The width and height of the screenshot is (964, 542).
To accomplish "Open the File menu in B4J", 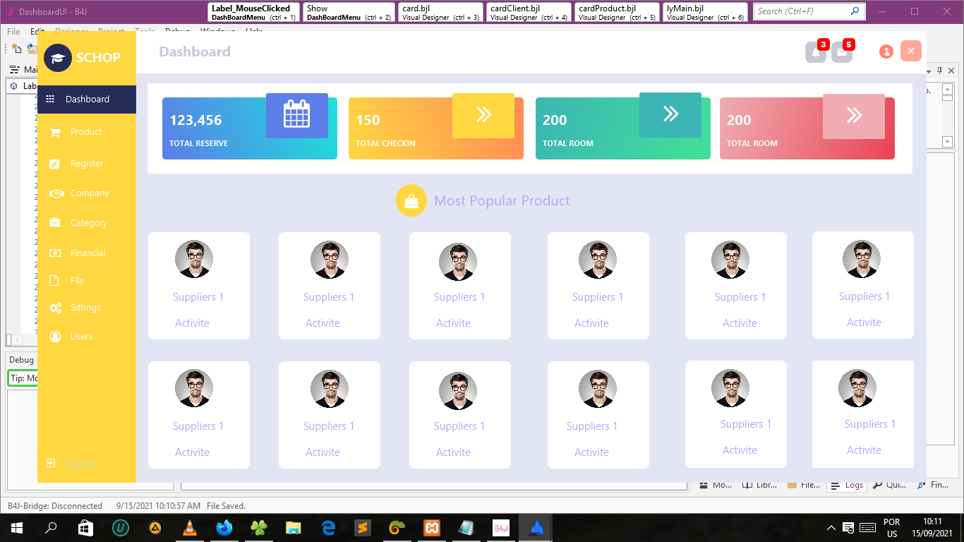I will click(13, 32).
